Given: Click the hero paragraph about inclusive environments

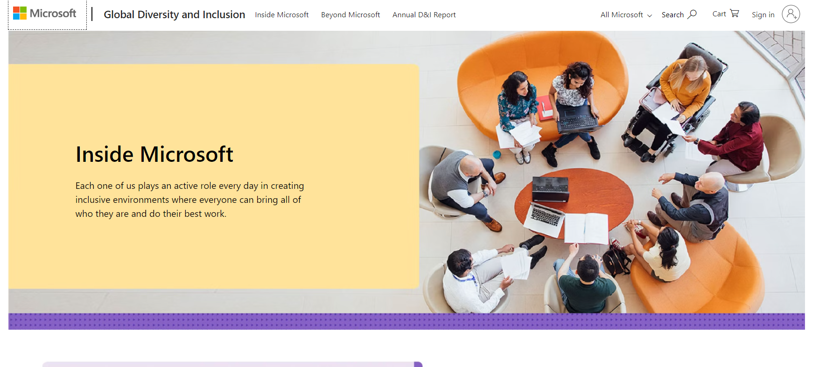Looking at the screenshot, I should [189, 200].
